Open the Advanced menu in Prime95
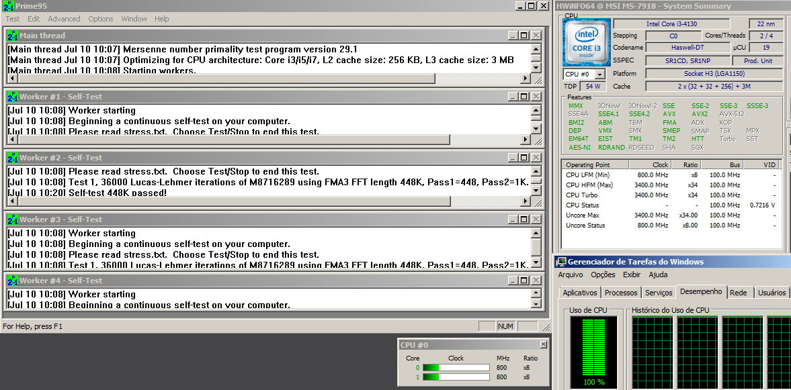 64,19
